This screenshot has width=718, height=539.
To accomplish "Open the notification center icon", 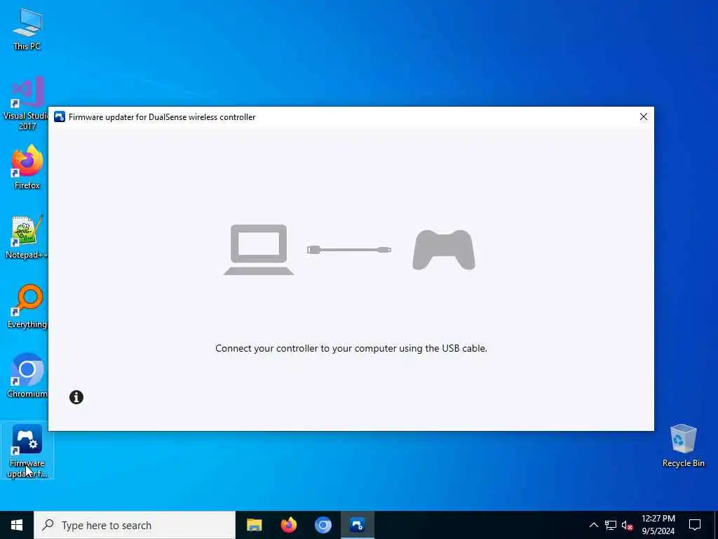I will [695, 525].
